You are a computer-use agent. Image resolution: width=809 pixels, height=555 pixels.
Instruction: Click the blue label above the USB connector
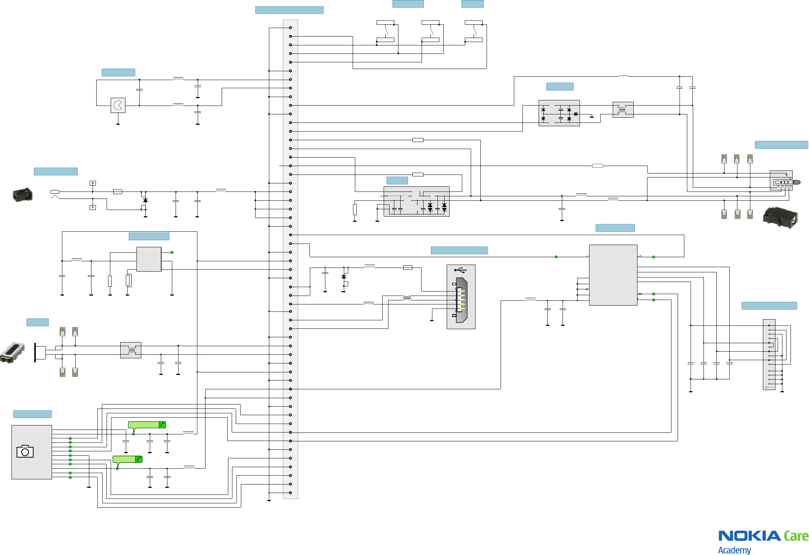coord(459,251)
